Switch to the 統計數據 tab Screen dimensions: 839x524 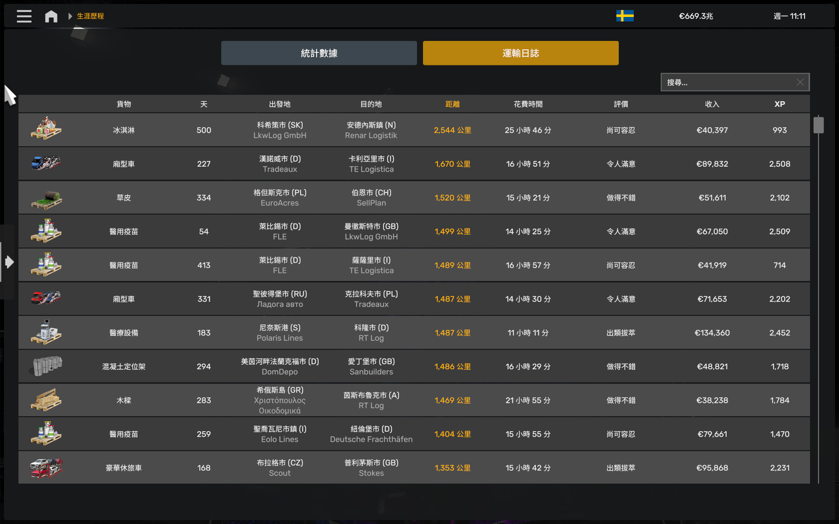tap(319, 53)
